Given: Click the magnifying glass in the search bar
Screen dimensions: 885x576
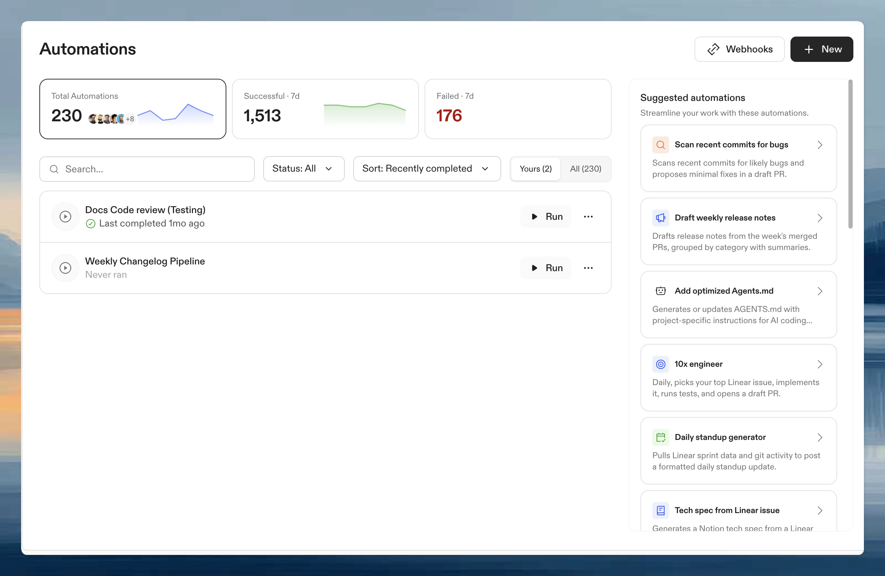Looking at the screenshot, I should pos(54,169).
